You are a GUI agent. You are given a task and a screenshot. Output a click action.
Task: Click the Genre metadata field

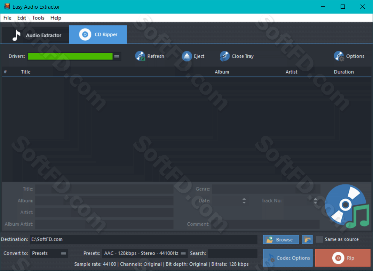(266, 189)
